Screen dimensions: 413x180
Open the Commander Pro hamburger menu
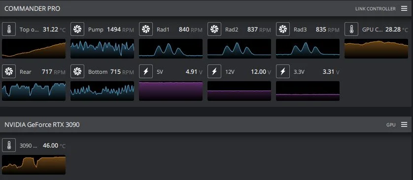click(x=404, y=8)
